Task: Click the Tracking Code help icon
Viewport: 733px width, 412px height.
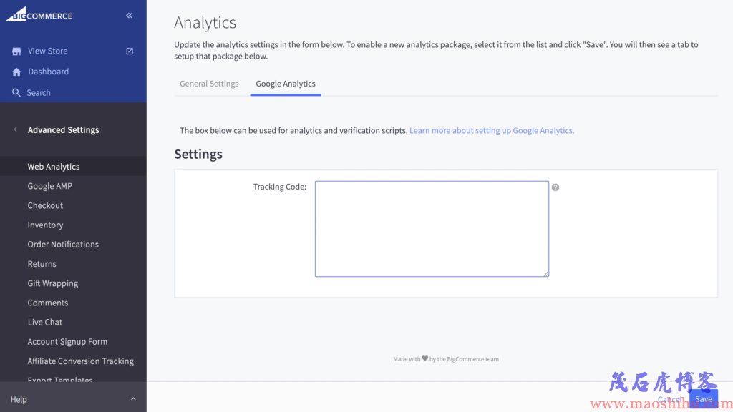Action: point(555,187)
